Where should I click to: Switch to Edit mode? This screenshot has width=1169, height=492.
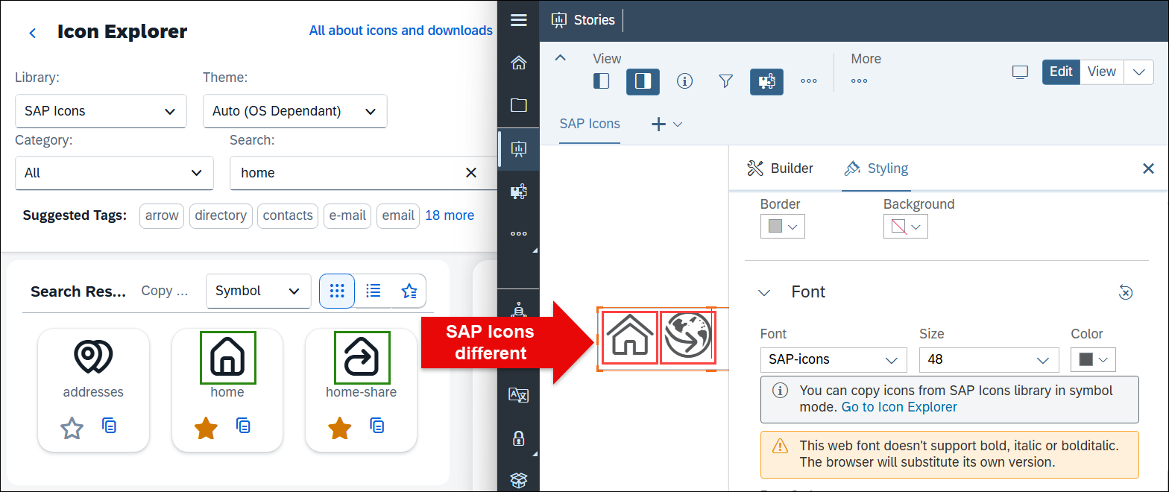1061,72
